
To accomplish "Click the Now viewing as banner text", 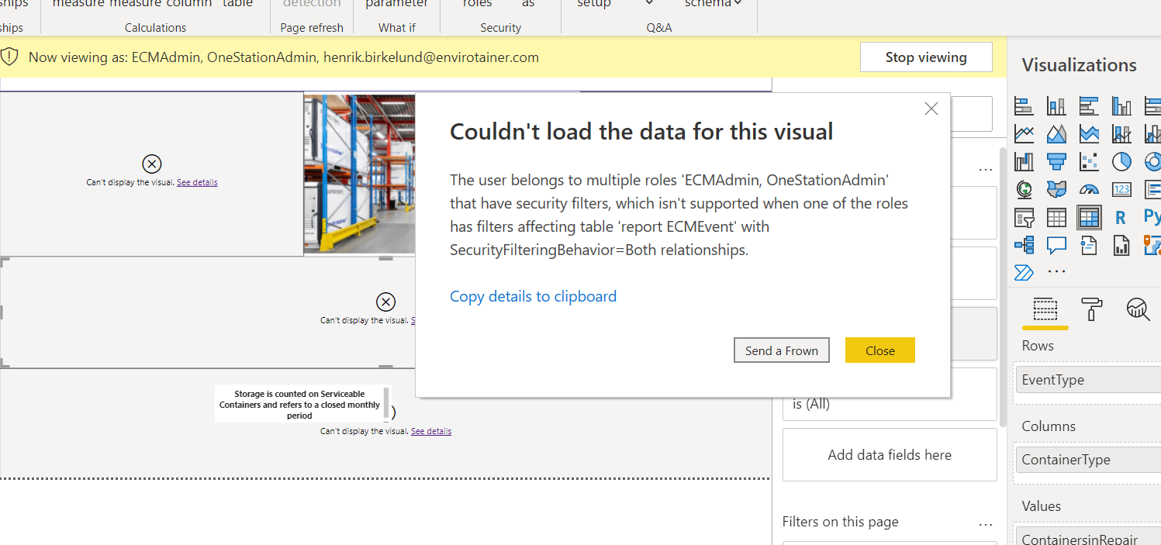I will point(284,57).
